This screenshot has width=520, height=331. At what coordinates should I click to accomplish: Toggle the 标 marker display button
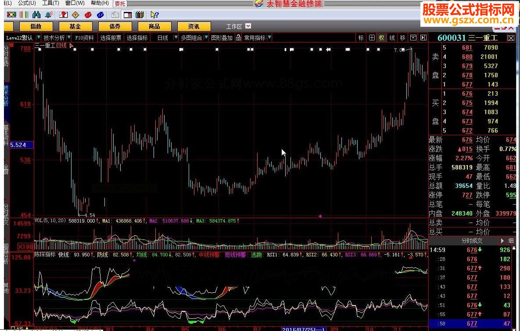tap(361, 38)
